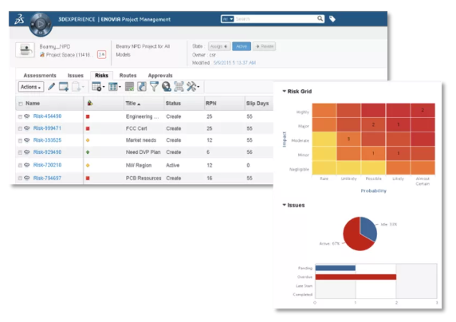Click the Highly / Almost Certain risk cell
456x322 pixels.
tap(423, 110)
